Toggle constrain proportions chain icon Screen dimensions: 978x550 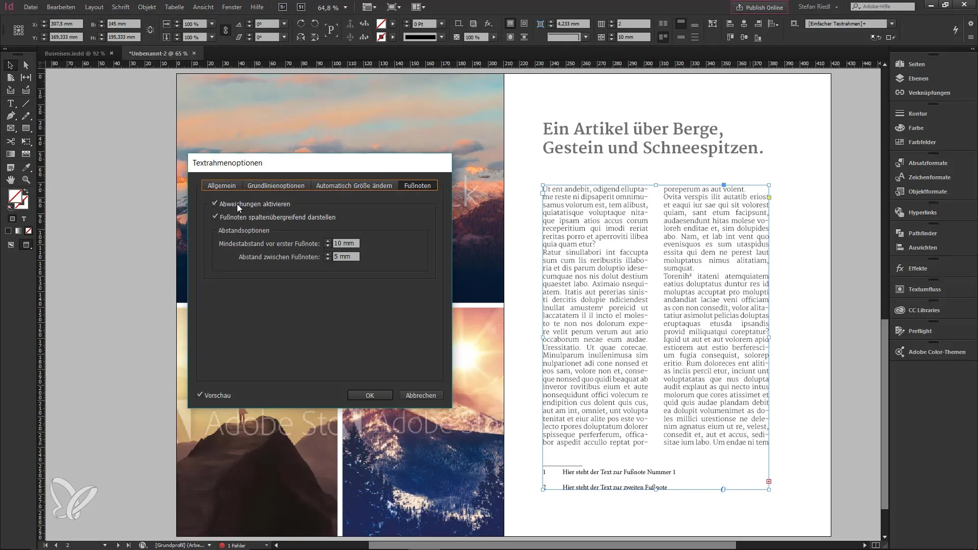click(225, 31)
